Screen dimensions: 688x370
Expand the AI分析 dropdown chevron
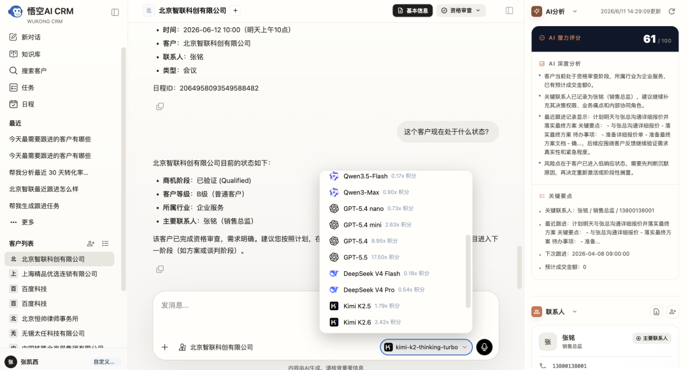point(575,11)
